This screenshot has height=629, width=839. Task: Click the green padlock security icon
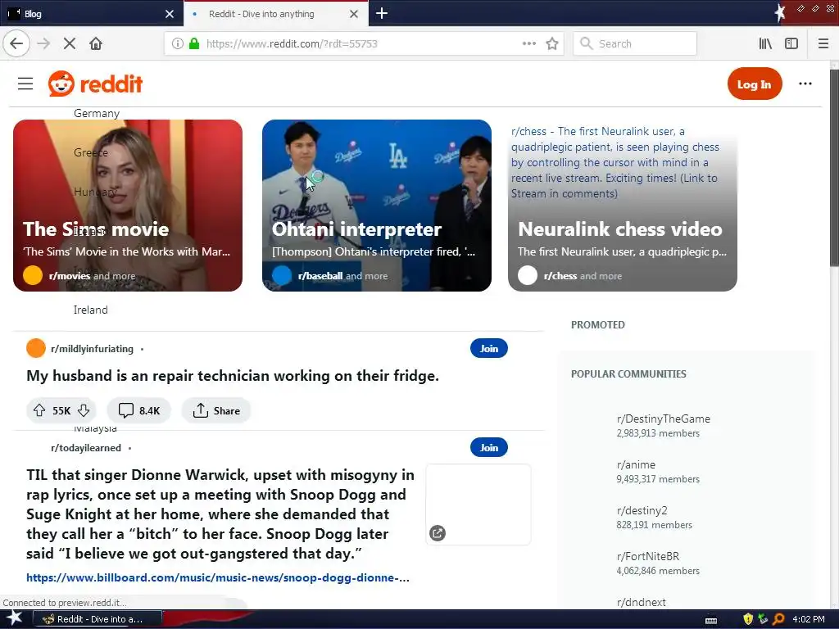click(193, 43)
